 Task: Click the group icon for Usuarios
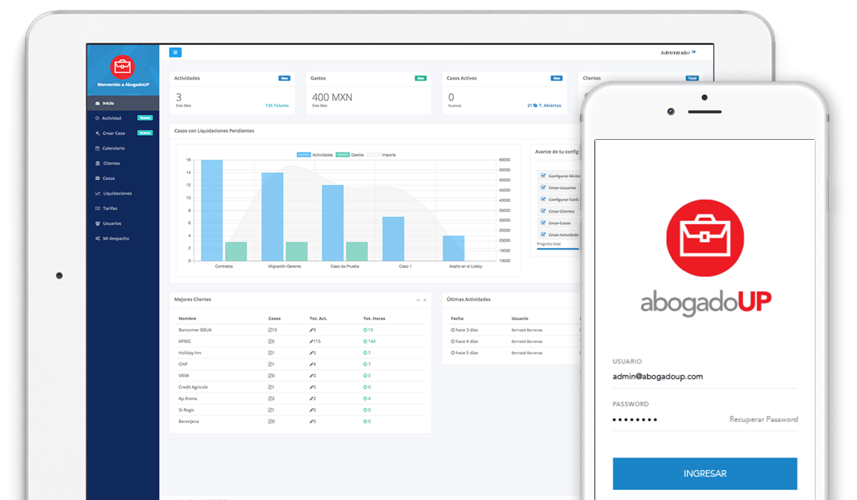click(x=97, y=224)
